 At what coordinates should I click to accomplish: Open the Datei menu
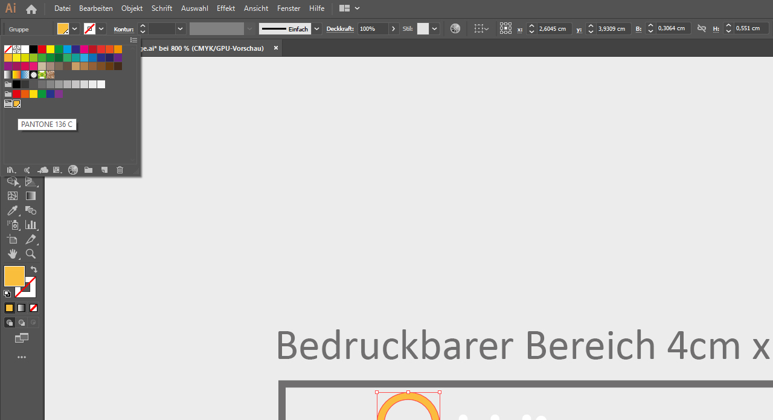tap(62, 8)
